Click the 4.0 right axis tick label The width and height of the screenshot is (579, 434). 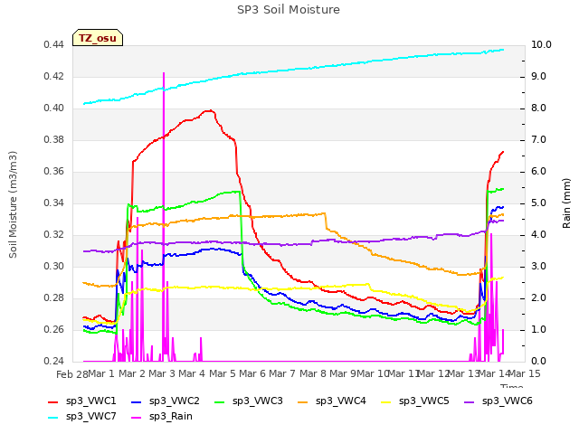[538, 235]
